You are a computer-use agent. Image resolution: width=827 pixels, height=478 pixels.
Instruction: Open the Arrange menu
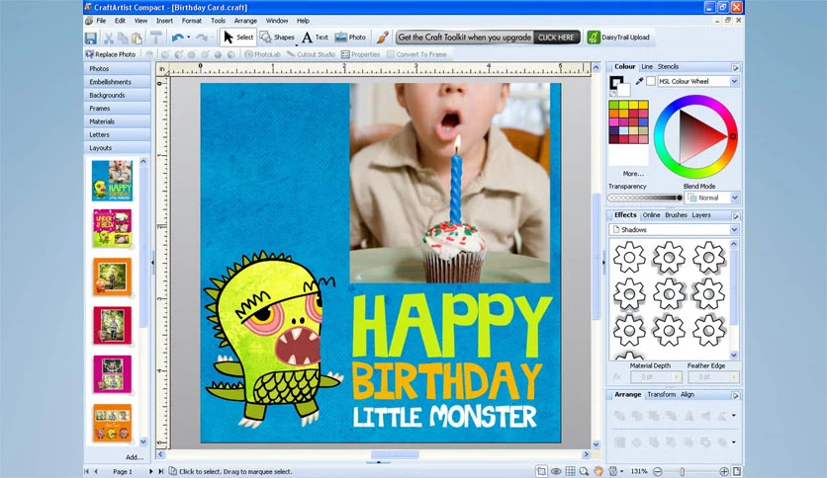point(245,21)
